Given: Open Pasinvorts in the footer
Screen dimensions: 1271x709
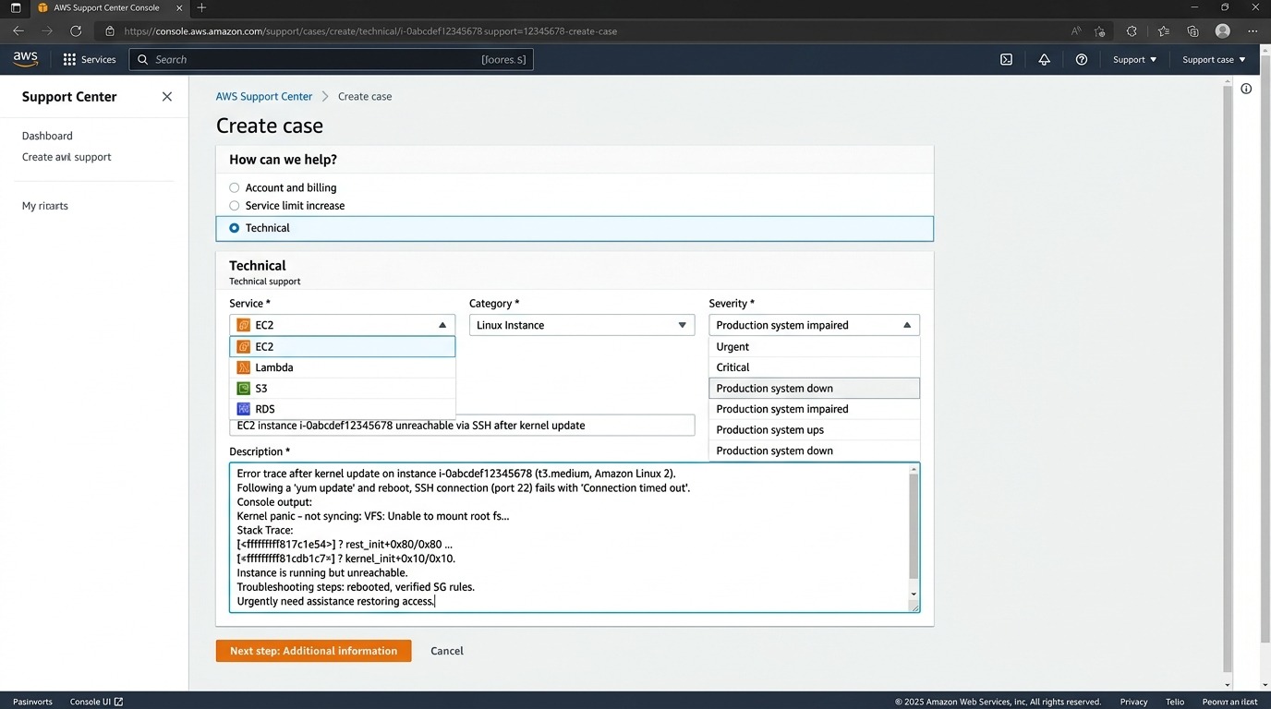Looking at the screenshot, I should [x=32, y=702].
